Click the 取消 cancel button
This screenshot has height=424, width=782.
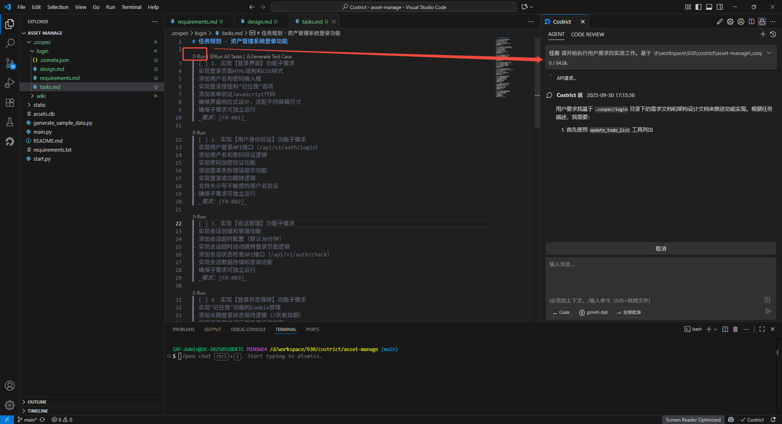(x=661, y=249)
